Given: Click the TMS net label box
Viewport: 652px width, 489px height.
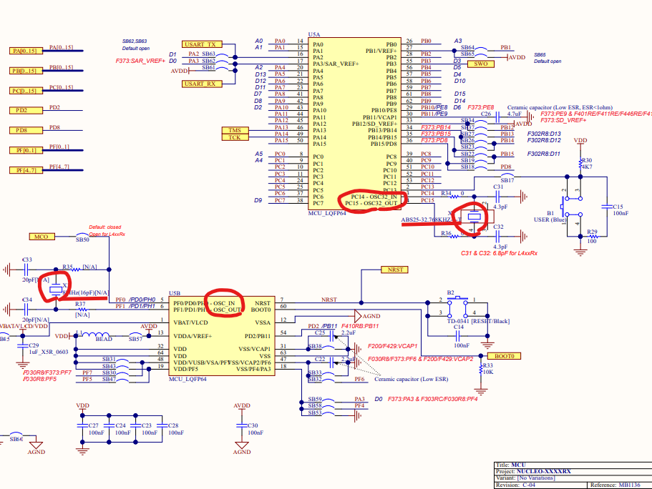Looking at the screenshot, I should pyautogui.click(x=235, y=130).
